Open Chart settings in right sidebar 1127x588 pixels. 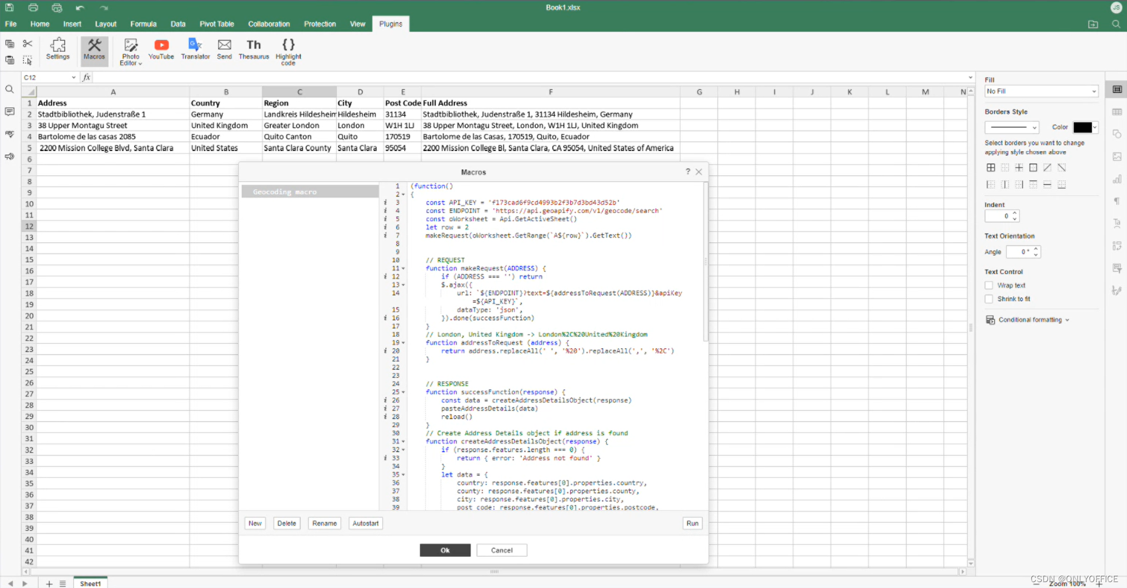1116,179
